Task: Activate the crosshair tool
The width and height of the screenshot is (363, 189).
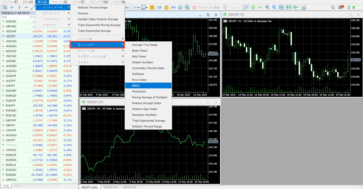Action: (x=12, y=7)
